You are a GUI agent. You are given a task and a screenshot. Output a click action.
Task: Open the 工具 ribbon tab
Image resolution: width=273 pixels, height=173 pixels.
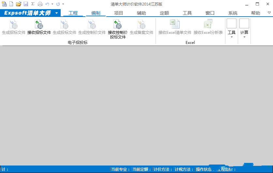[187, 13]
